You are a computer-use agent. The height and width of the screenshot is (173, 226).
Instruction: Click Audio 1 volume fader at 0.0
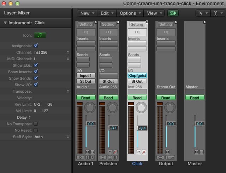pos(90,124)
